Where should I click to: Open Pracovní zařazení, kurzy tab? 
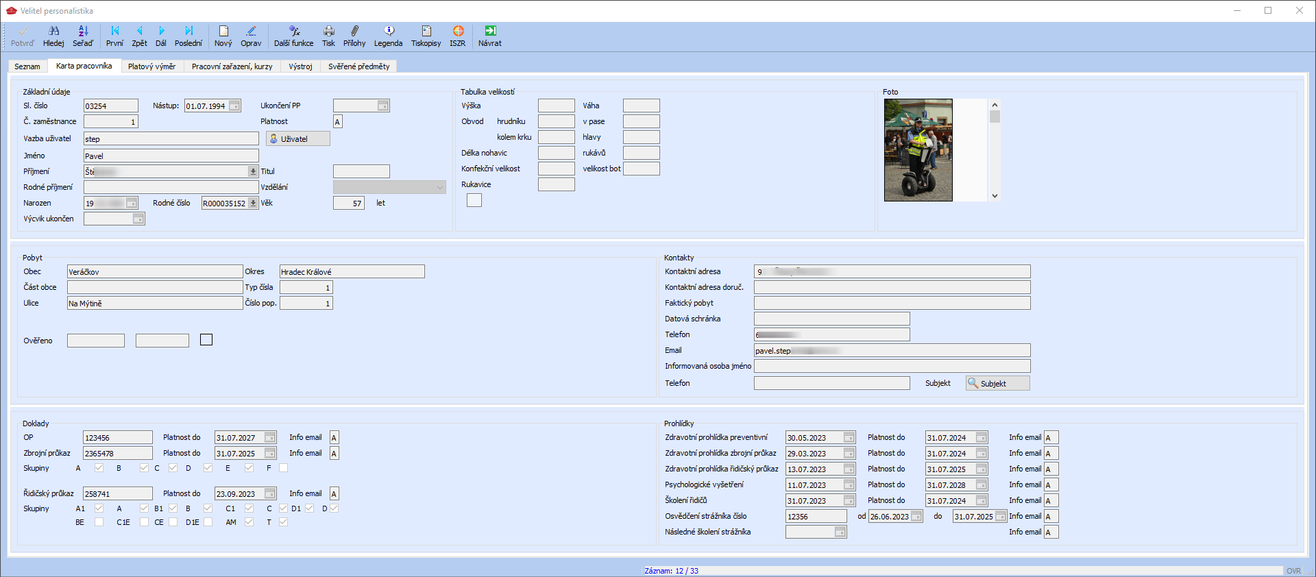coord(232,66)
